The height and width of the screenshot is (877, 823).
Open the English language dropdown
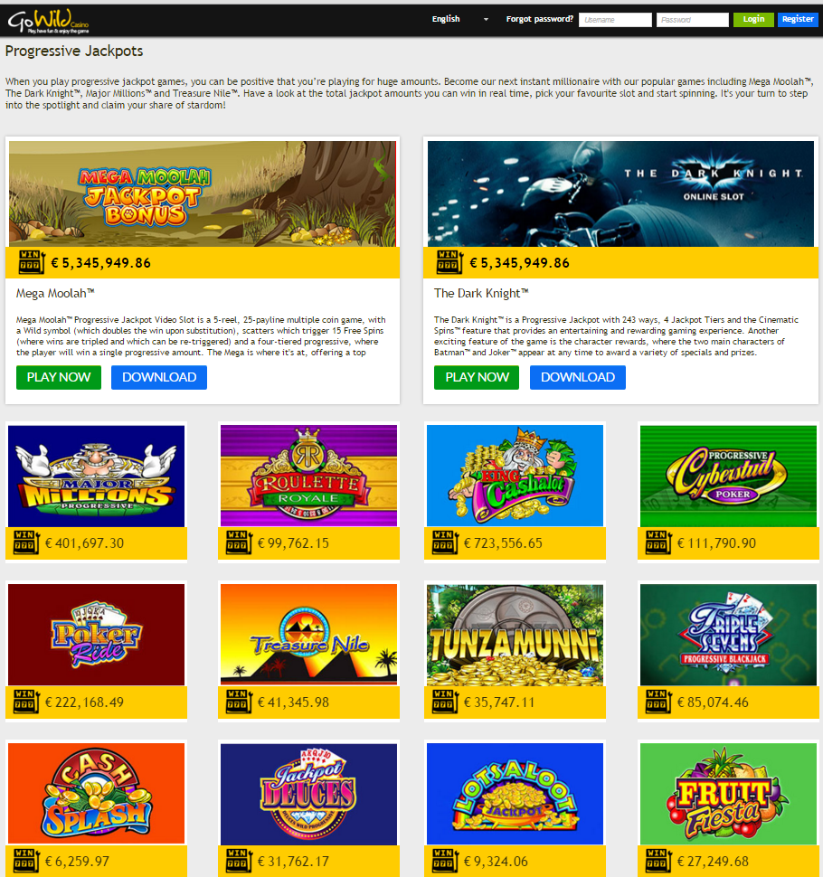460,19
